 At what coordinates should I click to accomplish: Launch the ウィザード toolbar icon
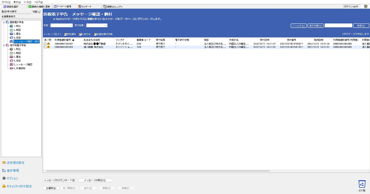80,7
